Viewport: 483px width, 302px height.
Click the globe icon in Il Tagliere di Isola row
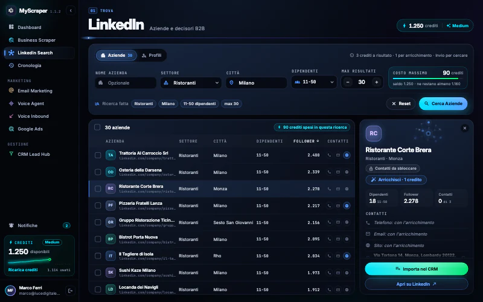tap(347, 255)
